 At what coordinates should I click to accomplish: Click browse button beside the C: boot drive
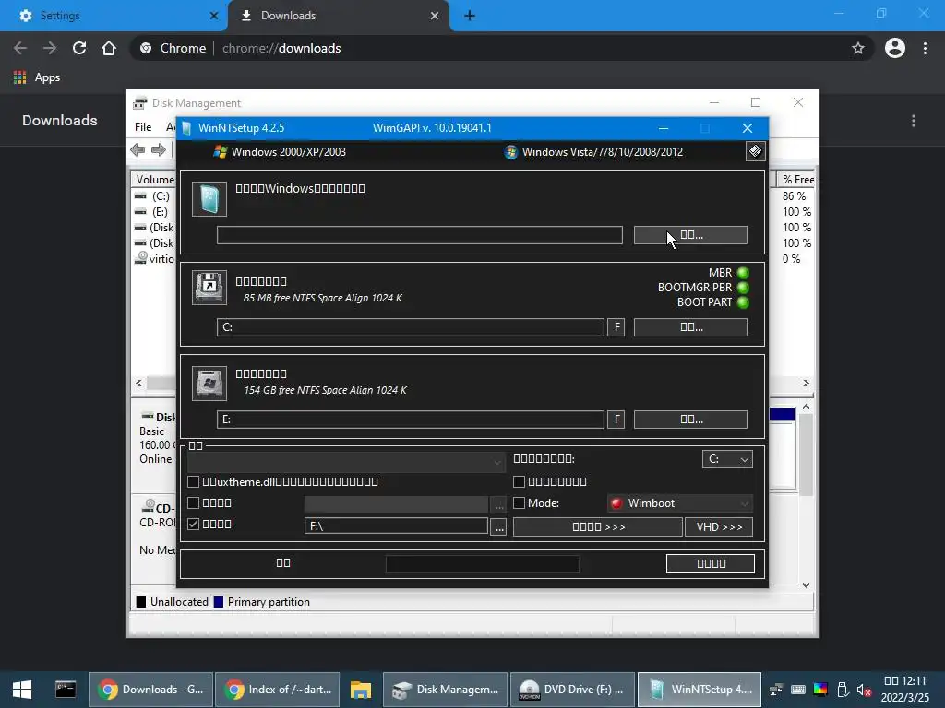point(690,327)
